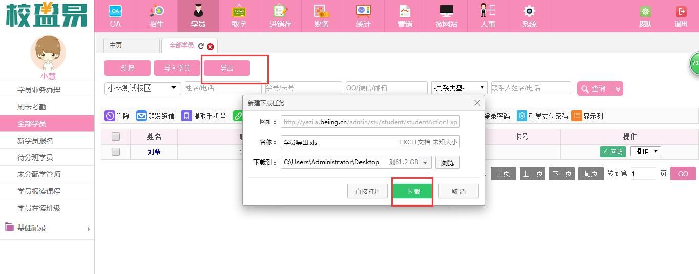The width and height of the screenshot is (699, 274).
Task: Click the 群发短信 envelope icon
Action: 141,116
